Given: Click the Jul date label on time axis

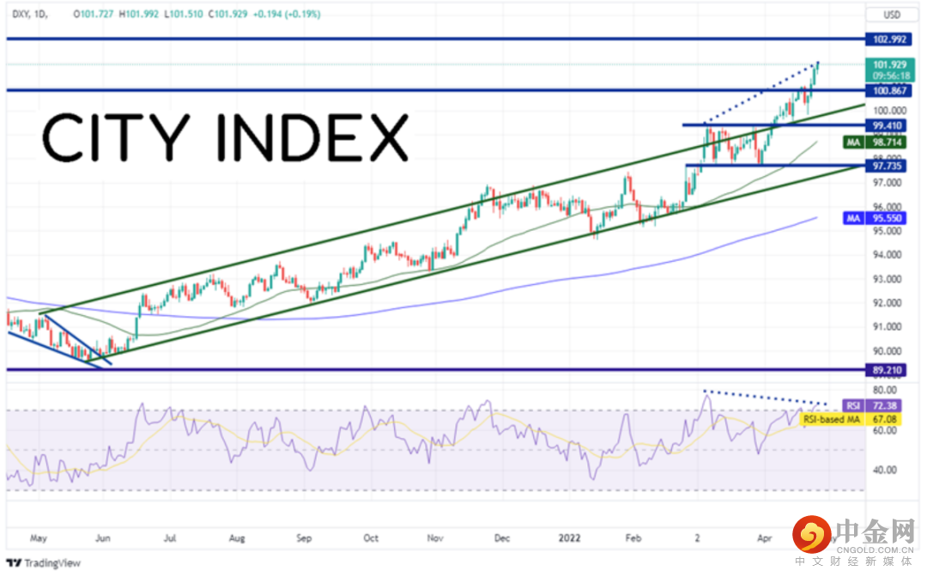Looking at the screenshot, I should point(170,538).
